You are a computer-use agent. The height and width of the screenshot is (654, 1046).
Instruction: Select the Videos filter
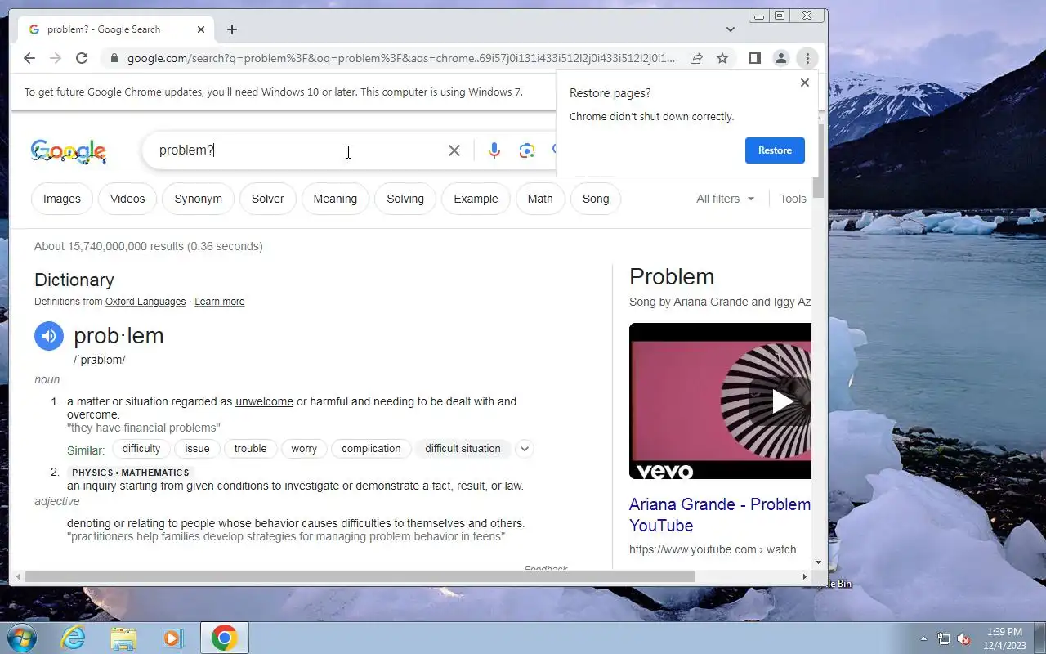click(x=127, y=199)
